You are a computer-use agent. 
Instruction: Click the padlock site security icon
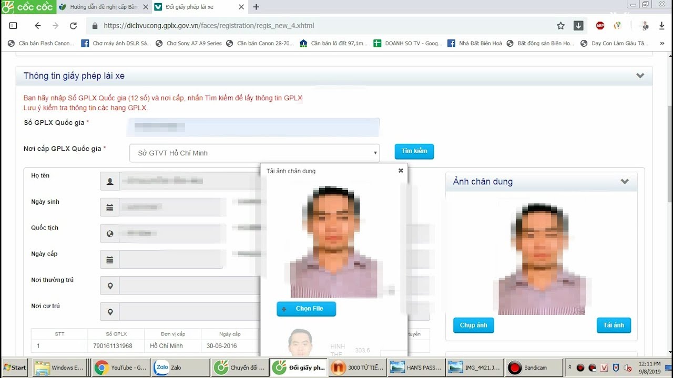(95, 26)
